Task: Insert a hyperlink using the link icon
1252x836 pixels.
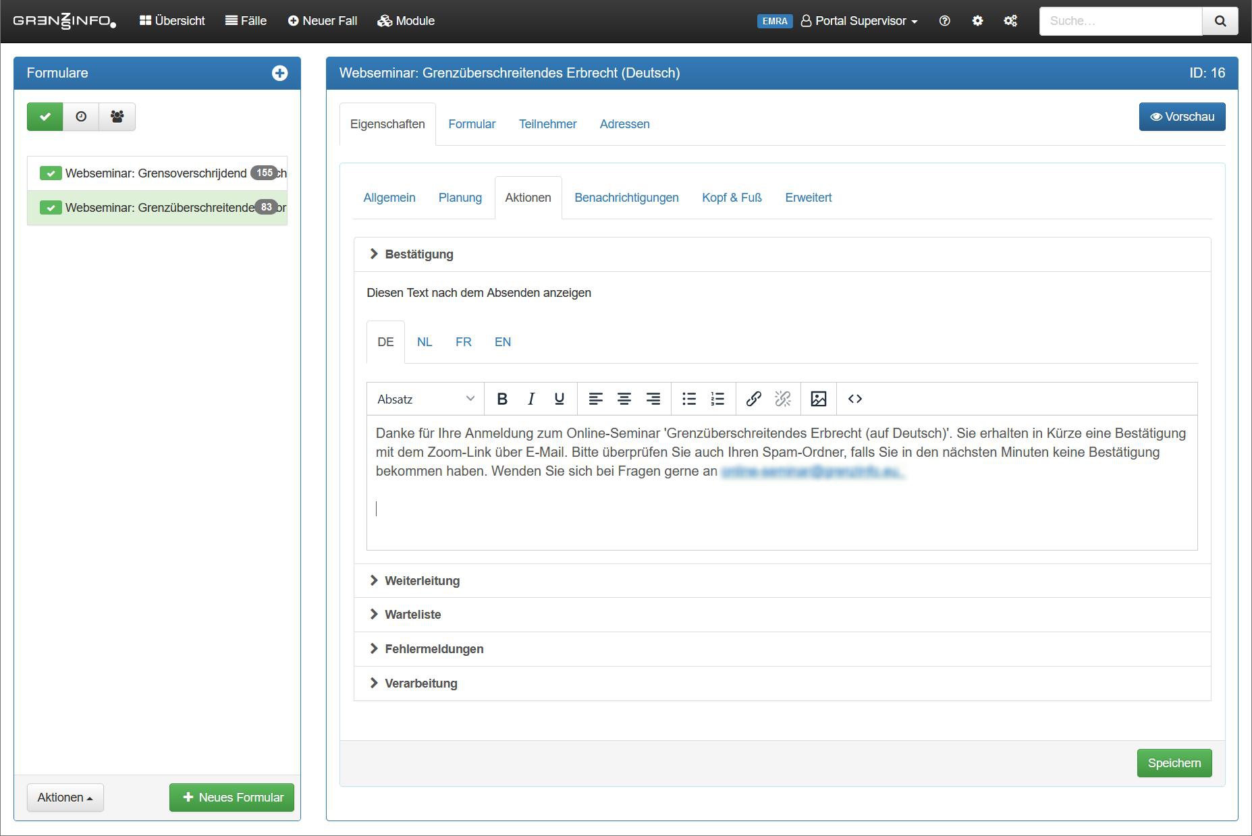Action: pyautogui.click(x=753, y=399)
